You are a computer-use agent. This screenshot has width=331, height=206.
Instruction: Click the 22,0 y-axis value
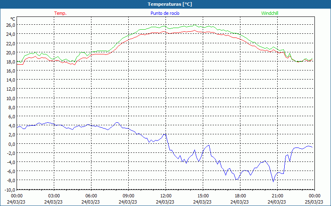[11, 43]
